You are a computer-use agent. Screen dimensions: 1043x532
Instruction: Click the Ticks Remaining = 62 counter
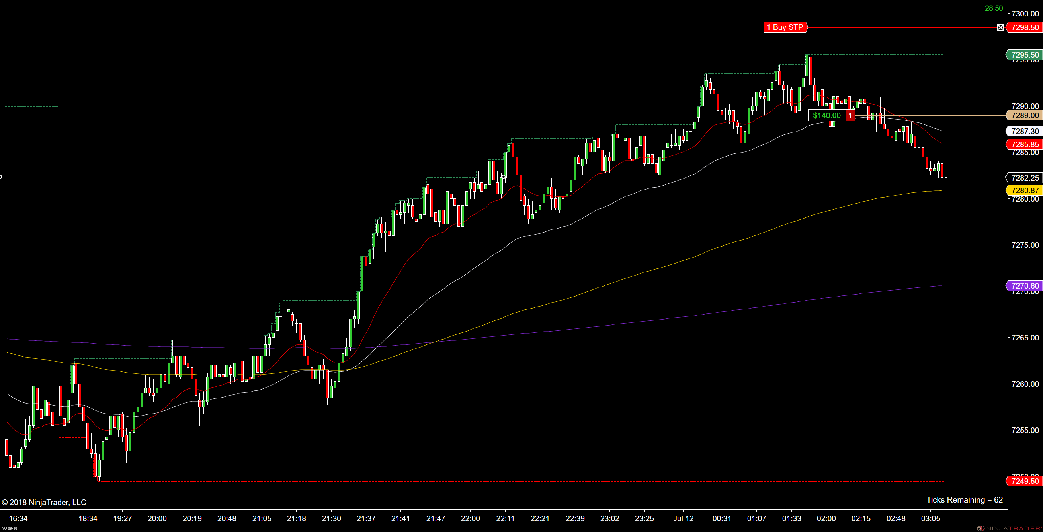pos(965,500)
